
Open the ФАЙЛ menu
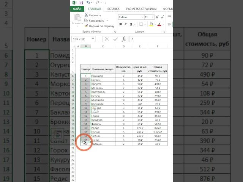click(77, 9)
